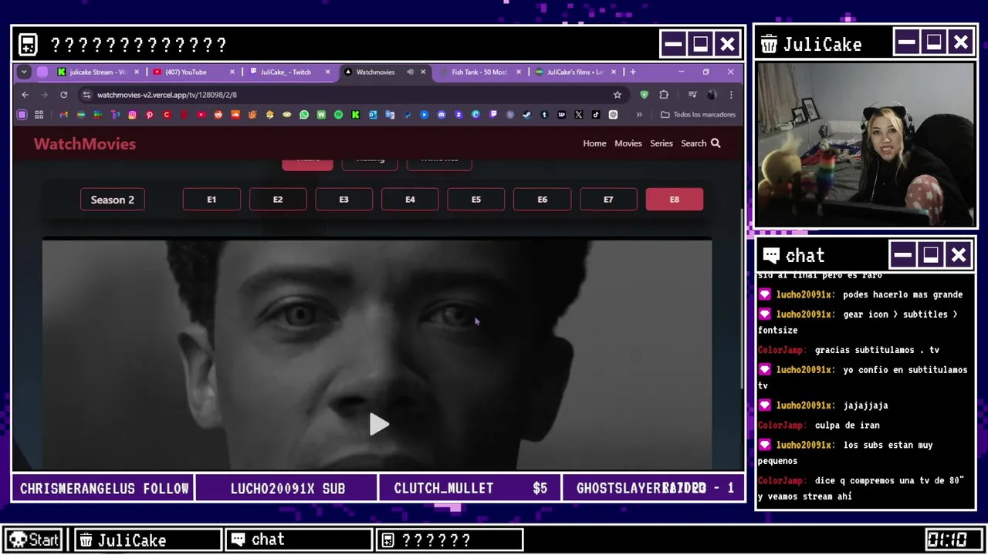Switch to the JuliCake_ - Twitch tab

click(289, 72)
